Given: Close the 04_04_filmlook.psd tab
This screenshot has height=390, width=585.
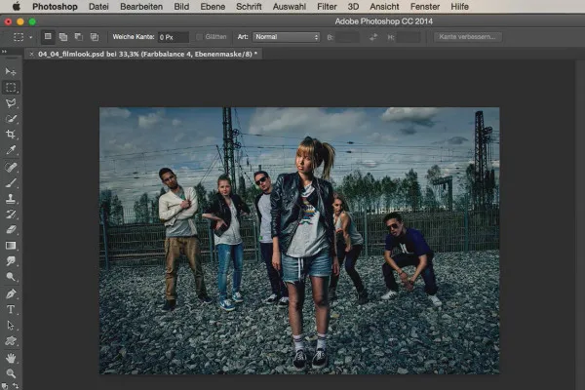Looking at the screenshot, I should [x=31, y=55].
